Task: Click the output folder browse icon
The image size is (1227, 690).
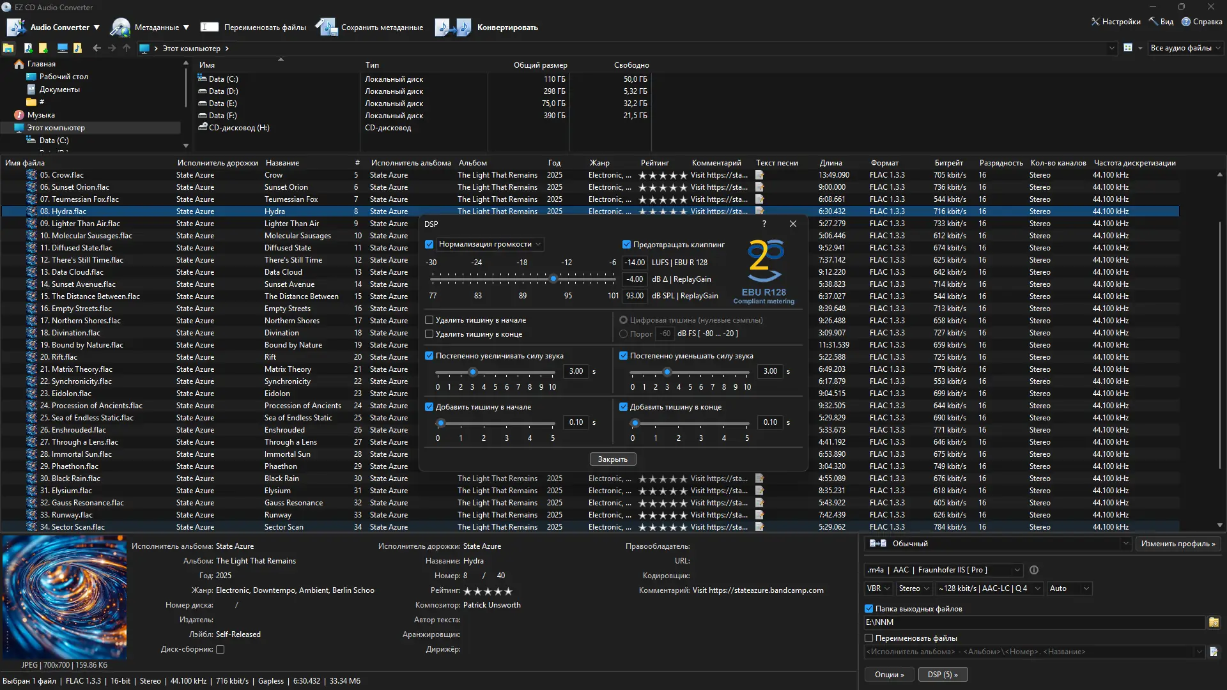Action: pos(1214,622)
